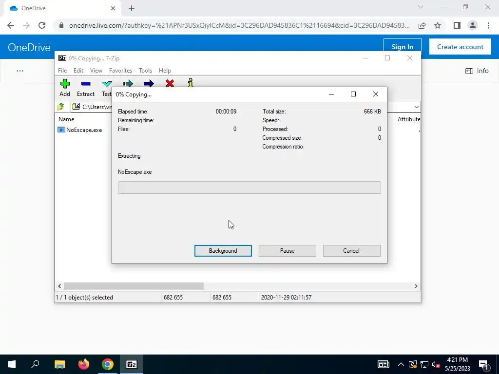Viewport: 499px width, 374px height.
Task: Open Chrome's three-dot menu
Action: [x=488, y=25]
